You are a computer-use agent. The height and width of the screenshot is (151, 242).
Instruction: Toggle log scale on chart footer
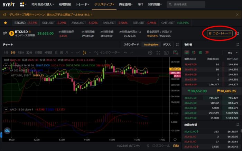coord(161,146)
